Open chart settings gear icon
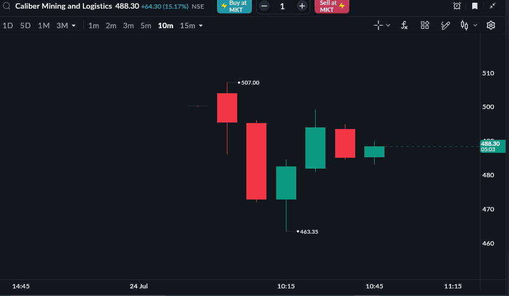This screenshot has width=509, height=296. 491,25
